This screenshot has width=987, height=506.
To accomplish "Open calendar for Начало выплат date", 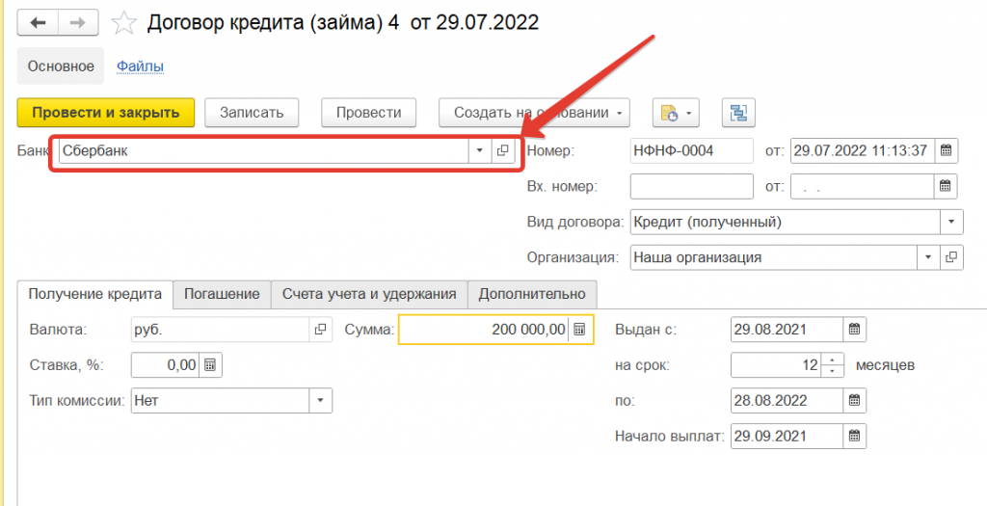I will (854, 437).
